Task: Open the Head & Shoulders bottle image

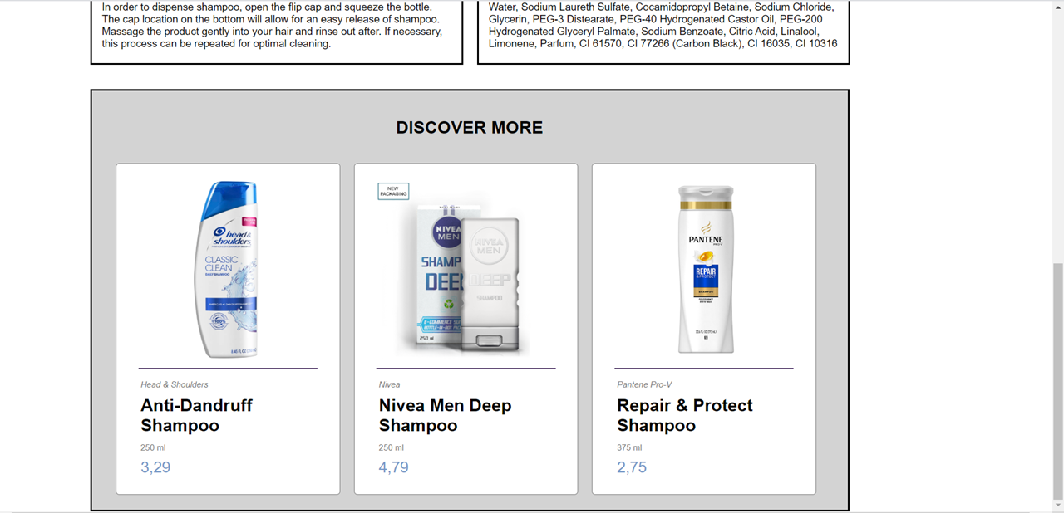Action: click(228, 269)
